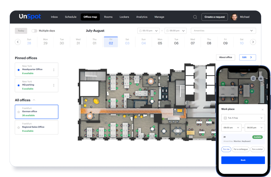The image size is (271, 177).
Task: Open the Schedule tab
Action: click(x=70, y=17)
